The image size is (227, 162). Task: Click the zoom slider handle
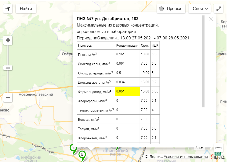point(8,68)
